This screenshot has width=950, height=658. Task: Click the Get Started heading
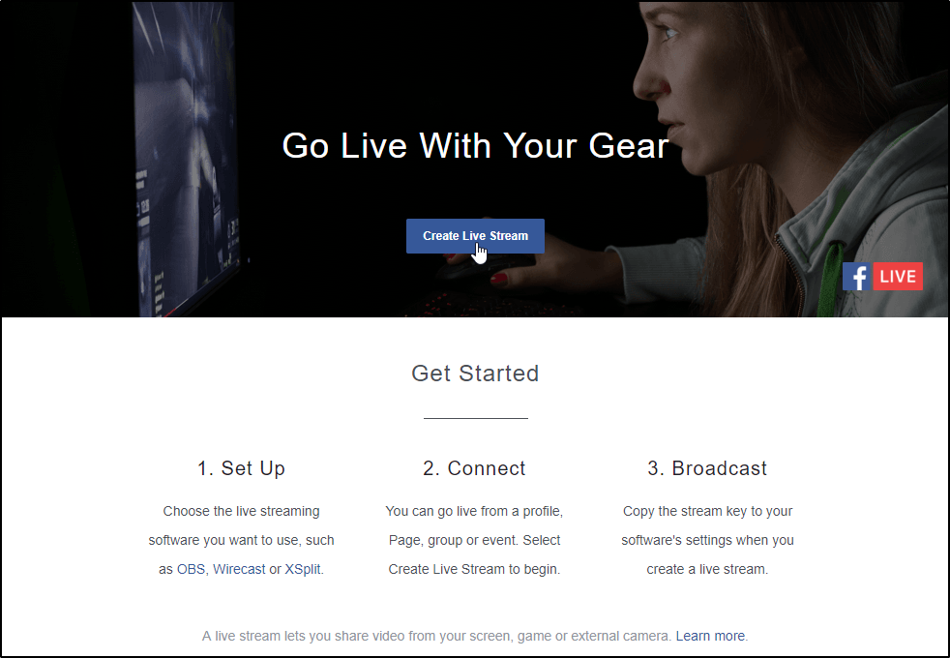click(x=475, y=374)
